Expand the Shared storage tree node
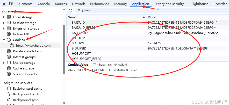The height and width of the screenshot is (106, 229). [4, 63]
